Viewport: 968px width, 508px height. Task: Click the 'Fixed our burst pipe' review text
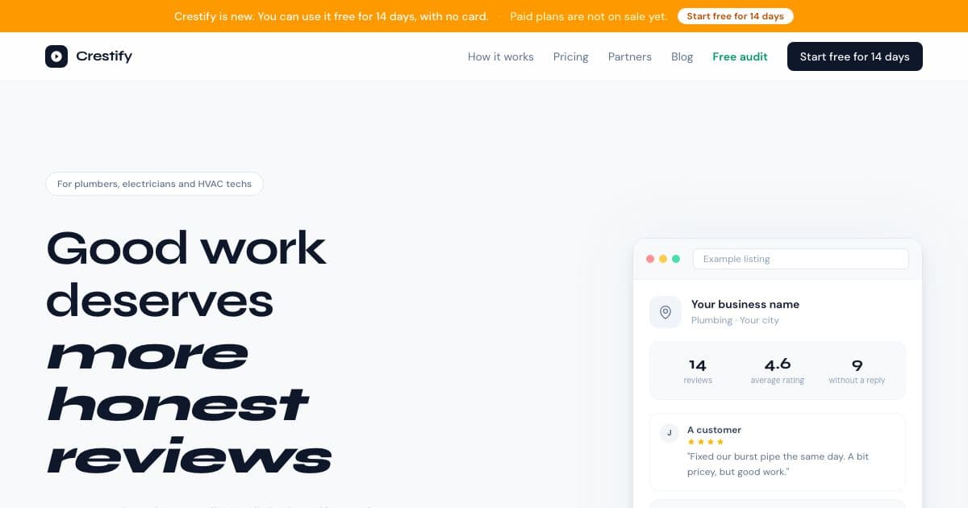coord(778,464)
